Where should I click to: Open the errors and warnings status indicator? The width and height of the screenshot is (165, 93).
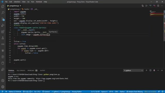coord(28,92)
